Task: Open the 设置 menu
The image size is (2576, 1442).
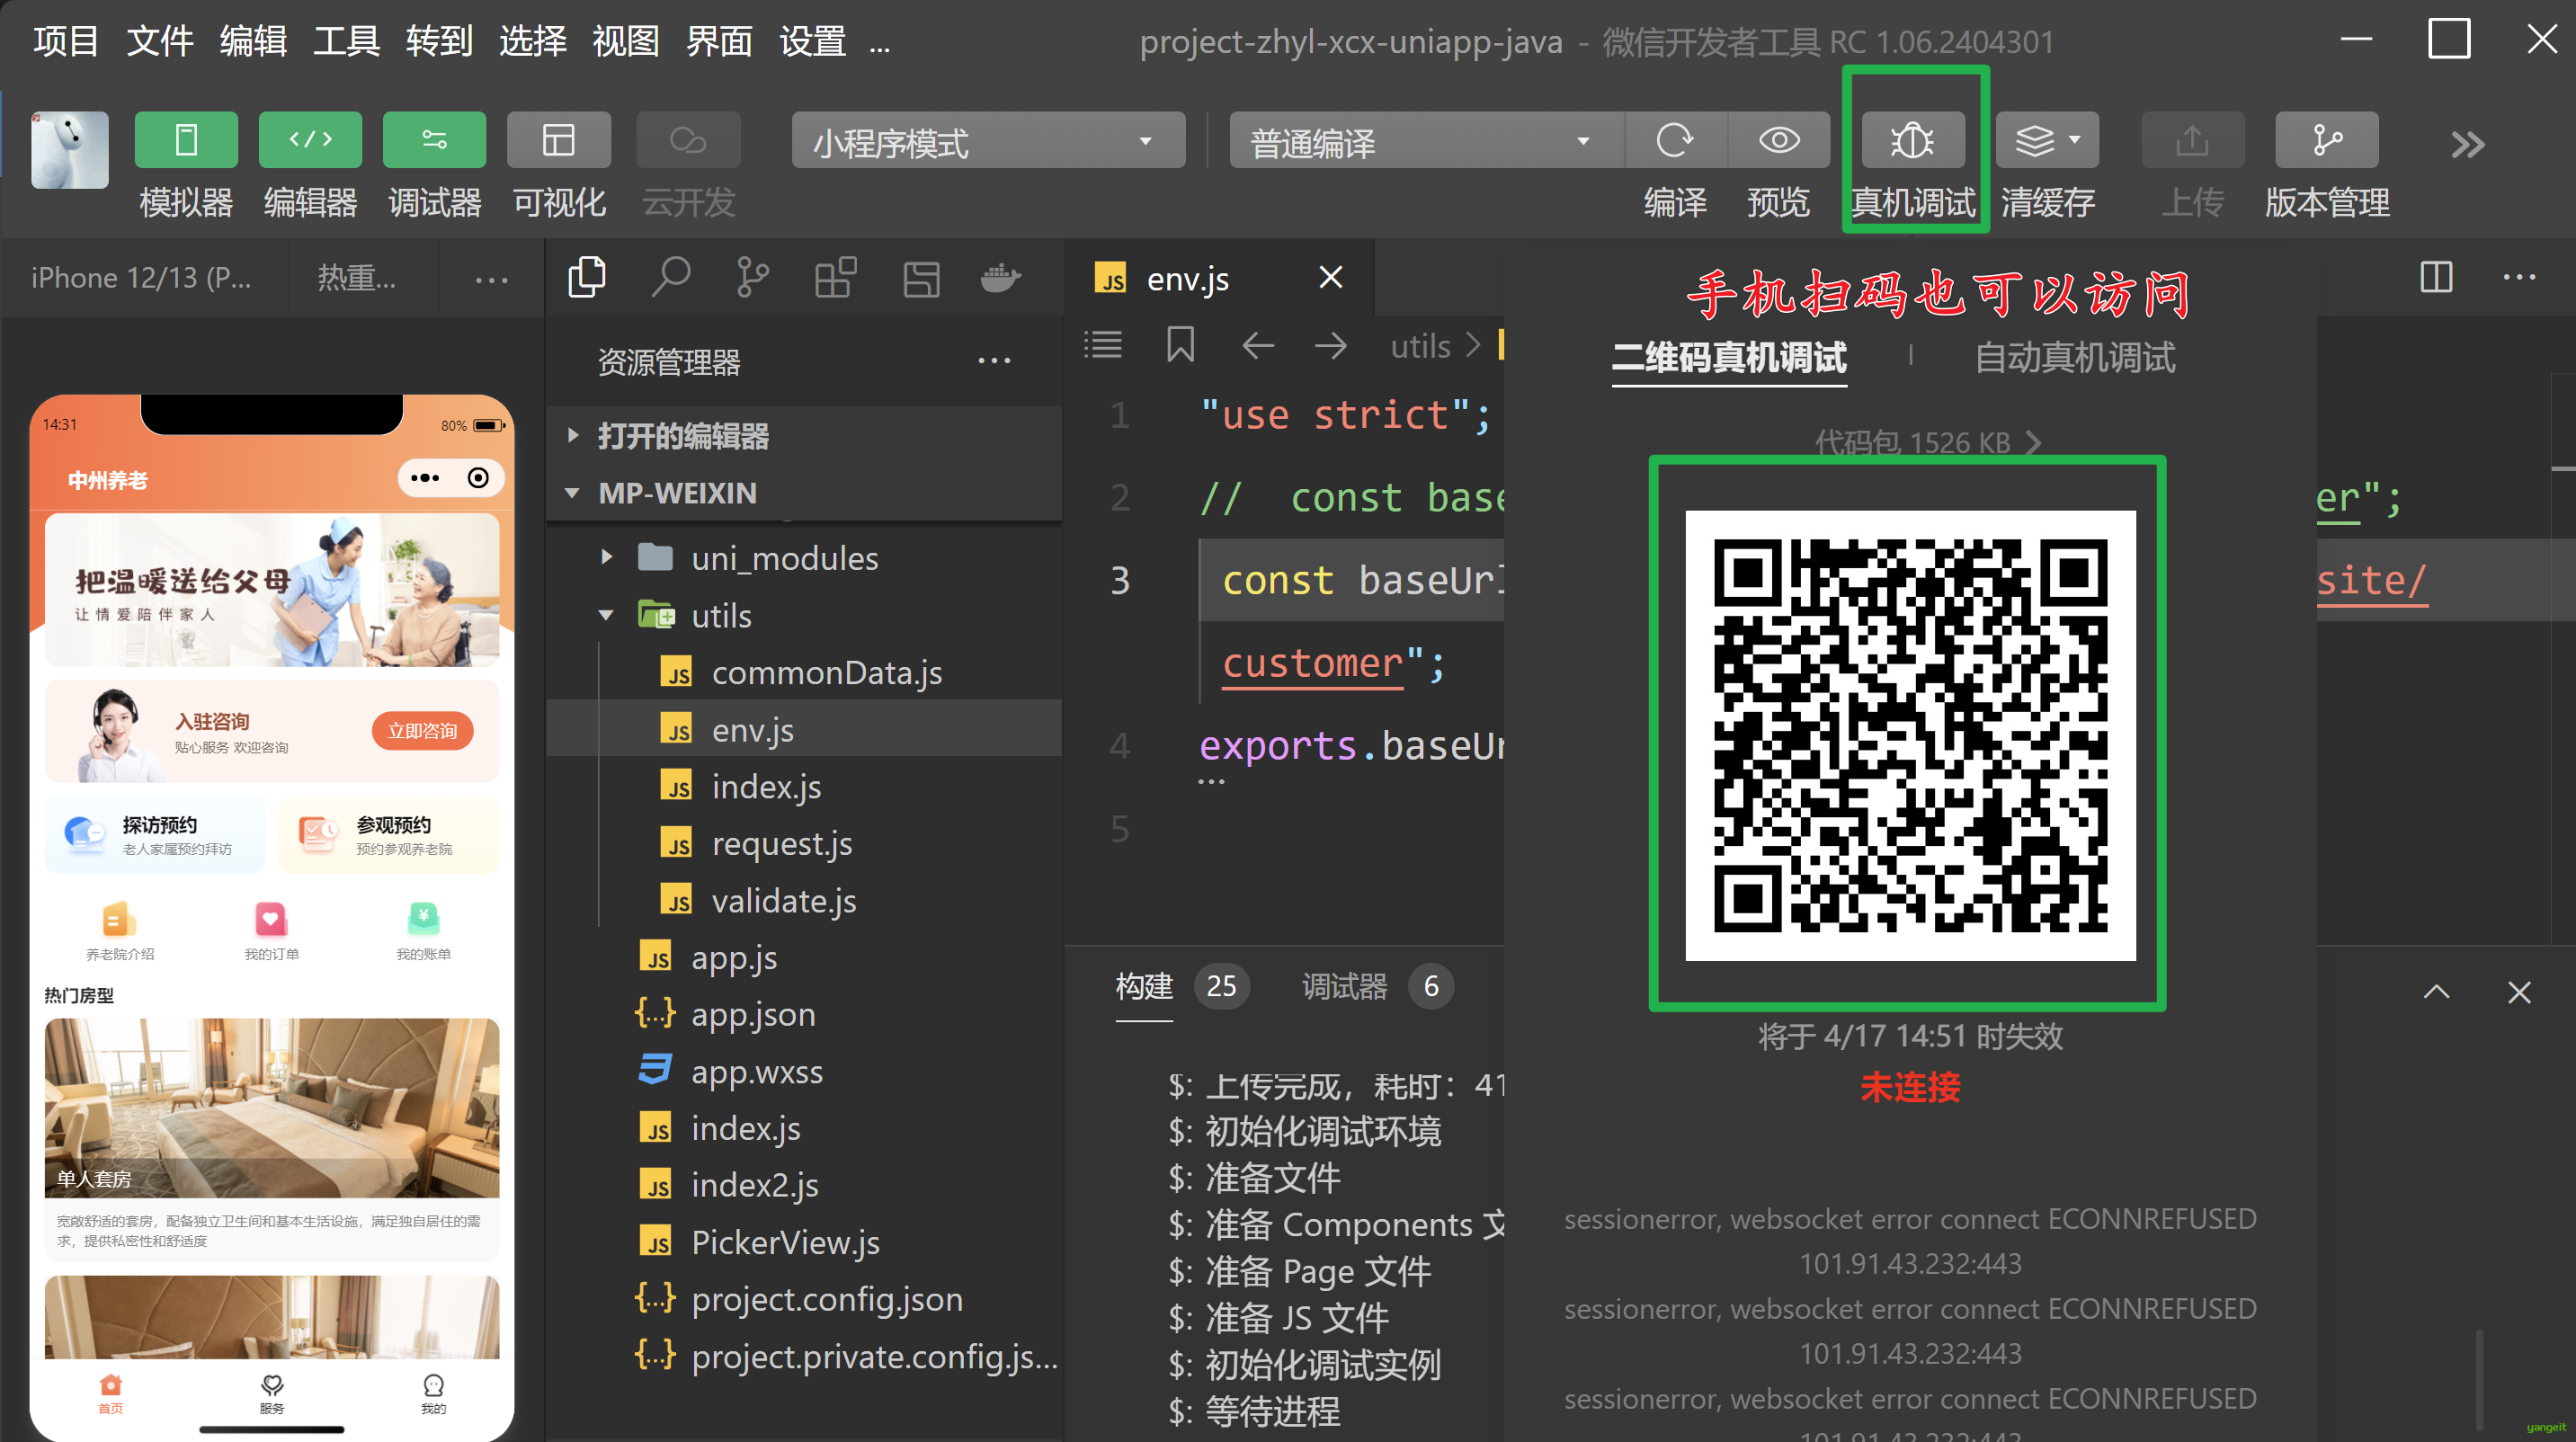Action: 813,41
